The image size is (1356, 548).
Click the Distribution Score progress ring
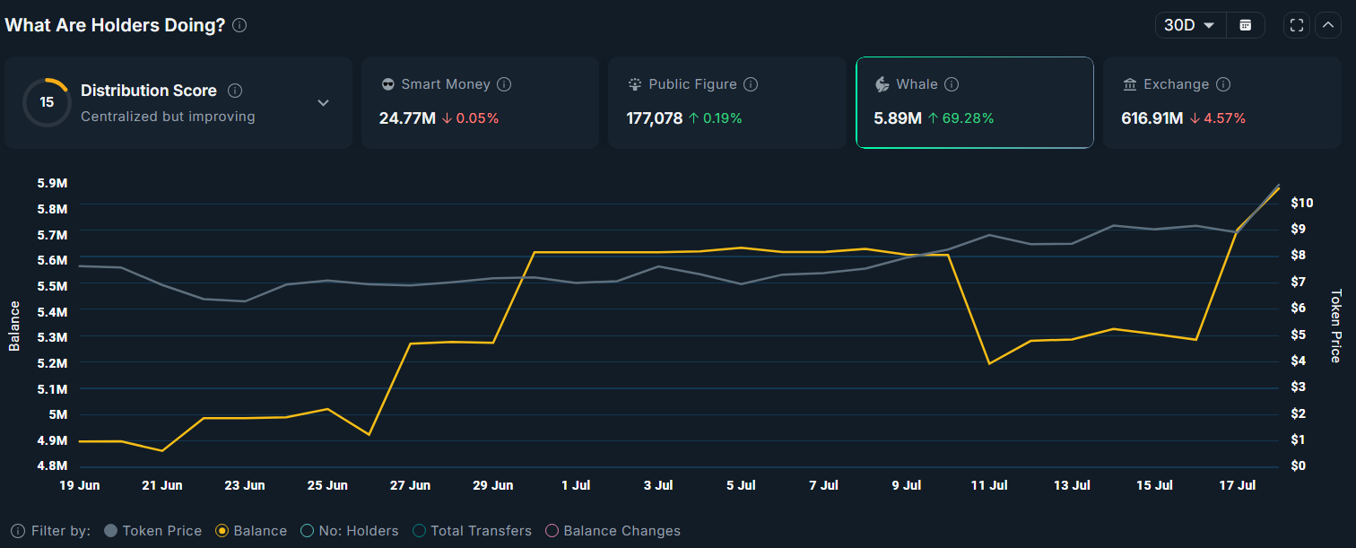(x=47, y=102)
